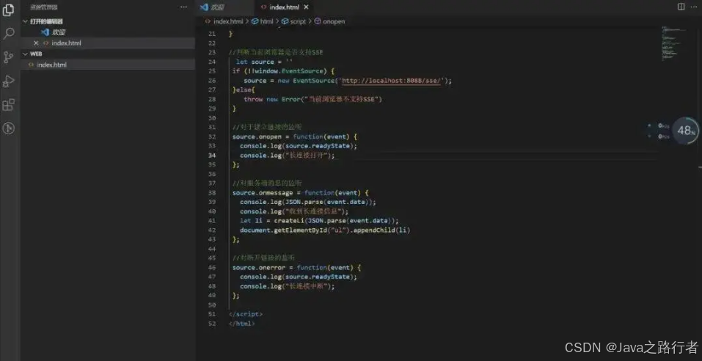This screenshot has width=702, height=361.
Task: Open Explorer panel more actions ellipsis
Action: tap(183, 7)
